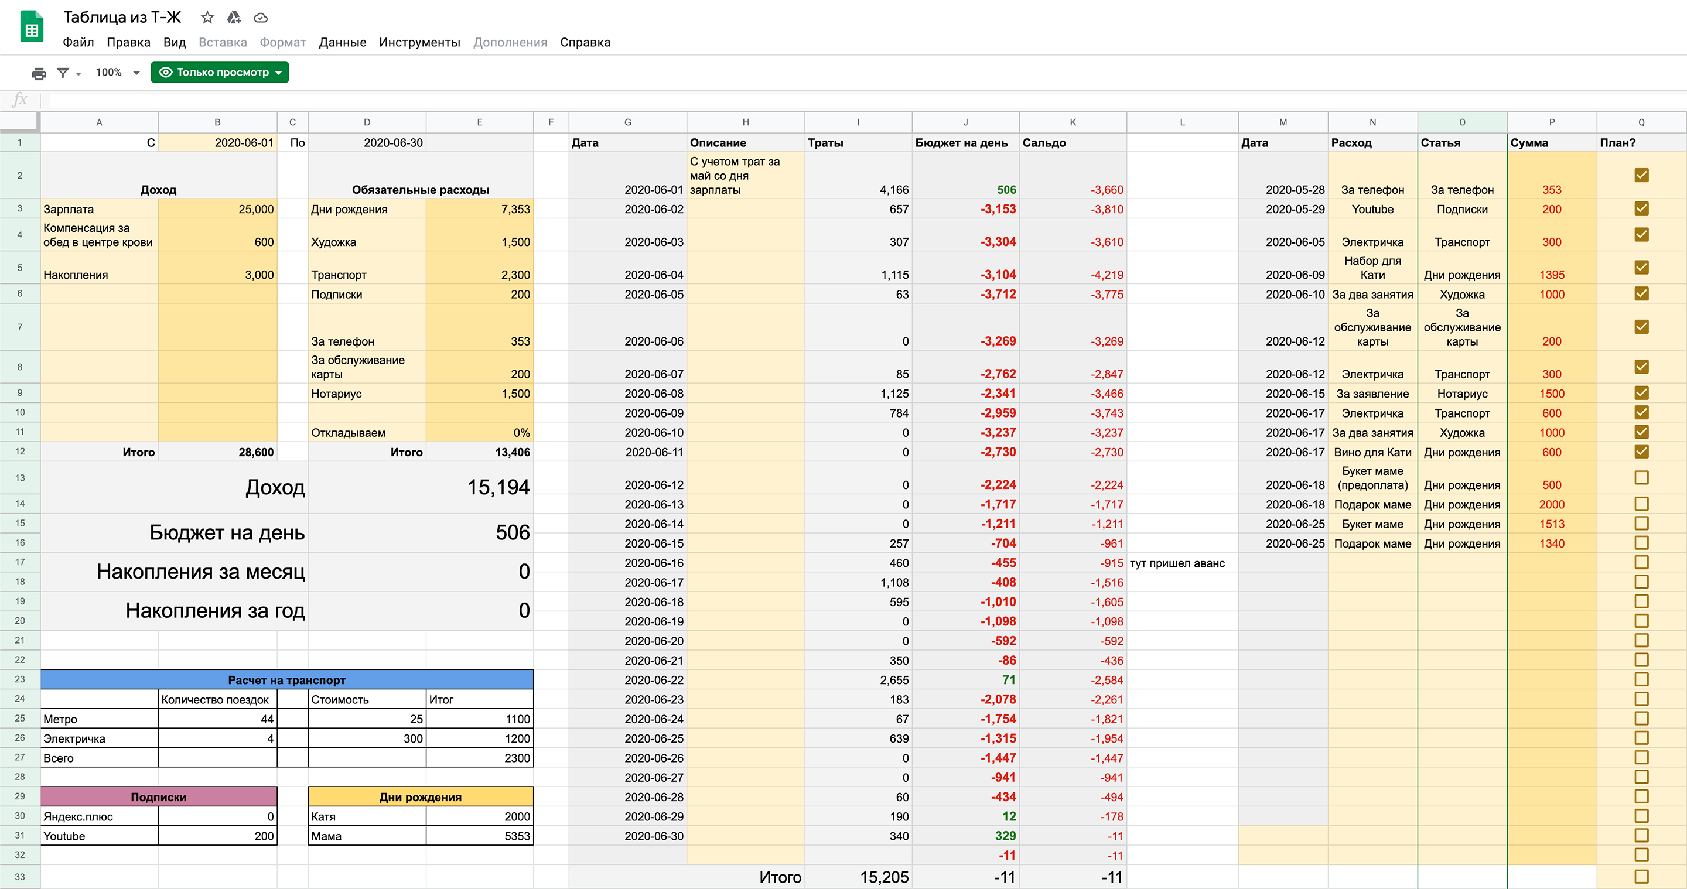The image size is (1687, 889).
Task: Expand the filter views dropdown arrow
Action: tap(78, 74)
